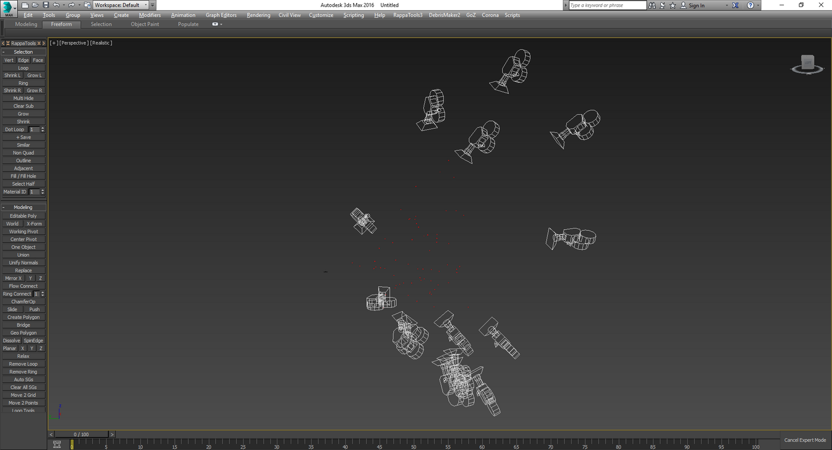The width and height of the screenshot is (832, 450).
Task: Click the Open File folder icon
Action: click(x=35, y=5)
